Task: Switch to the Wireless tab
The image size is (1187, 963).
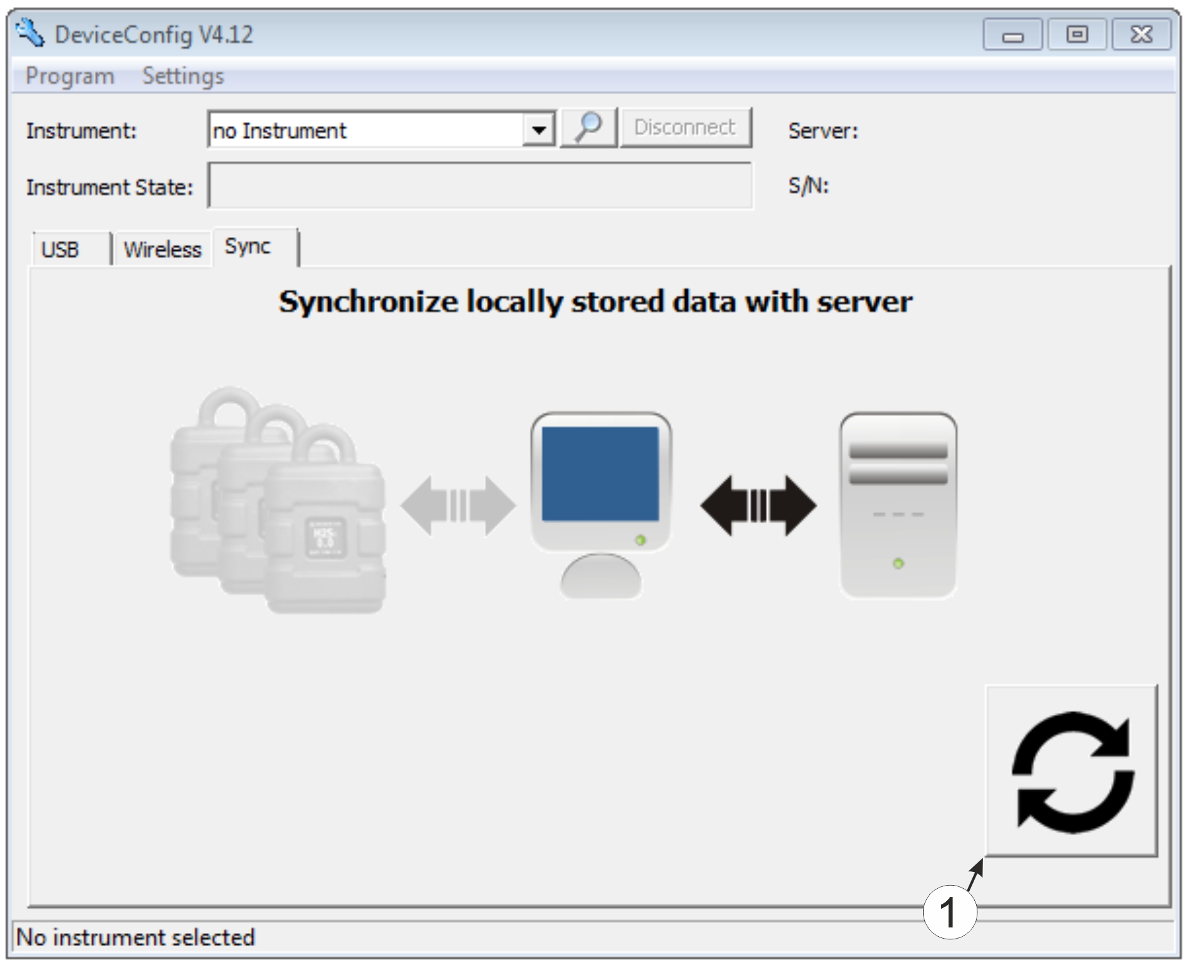Action: (162, 249)
